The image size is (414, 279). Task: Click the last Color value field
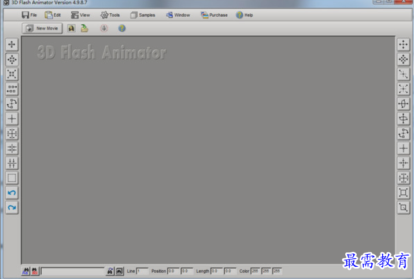(x=277, y=271)
